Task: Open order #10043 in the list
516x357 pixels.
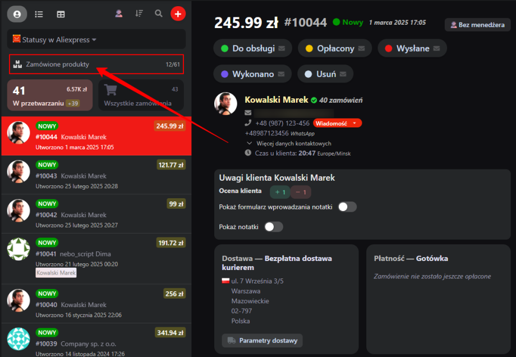Action: point(95,175)
